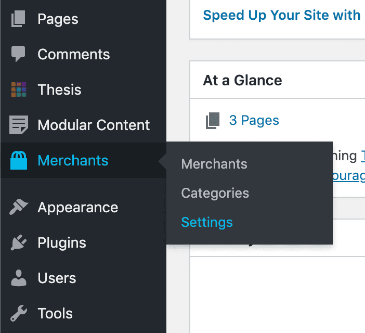
Task: Open the Plugins menu label
Action: (62, 243)
